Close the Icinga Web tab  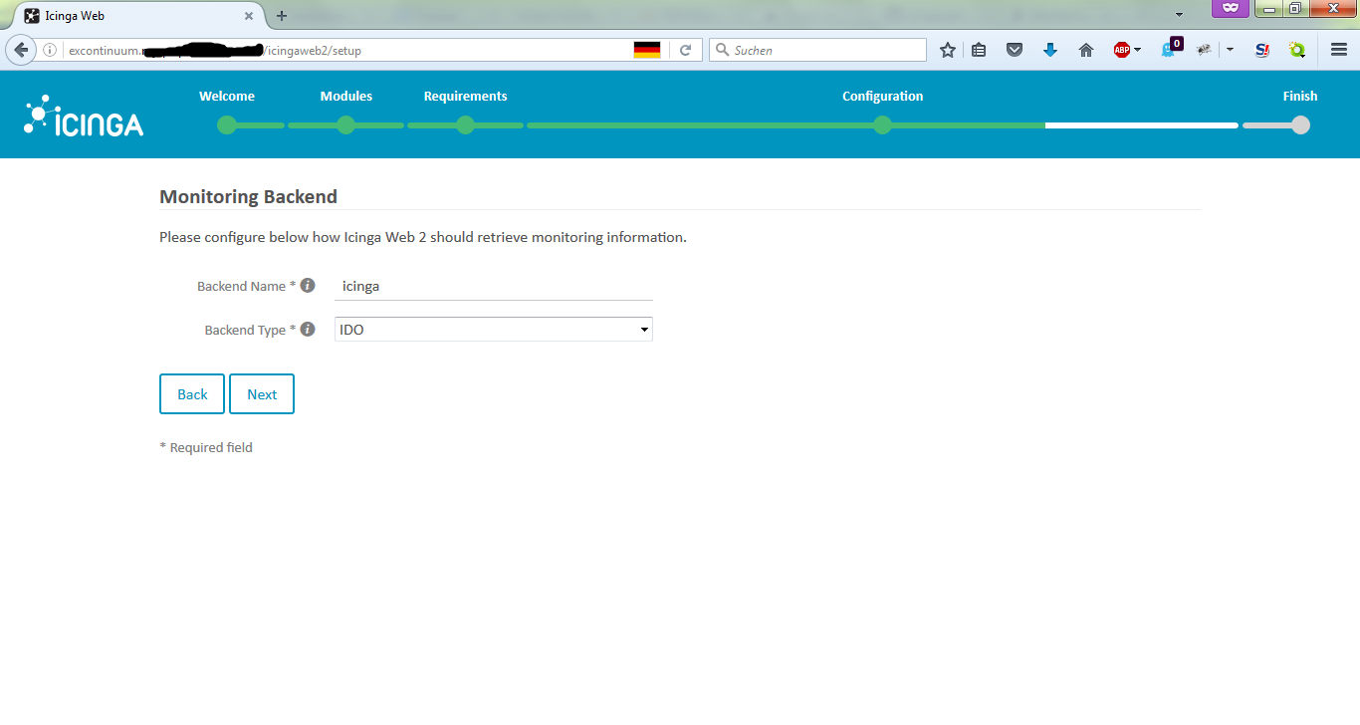tap(249, 16)
